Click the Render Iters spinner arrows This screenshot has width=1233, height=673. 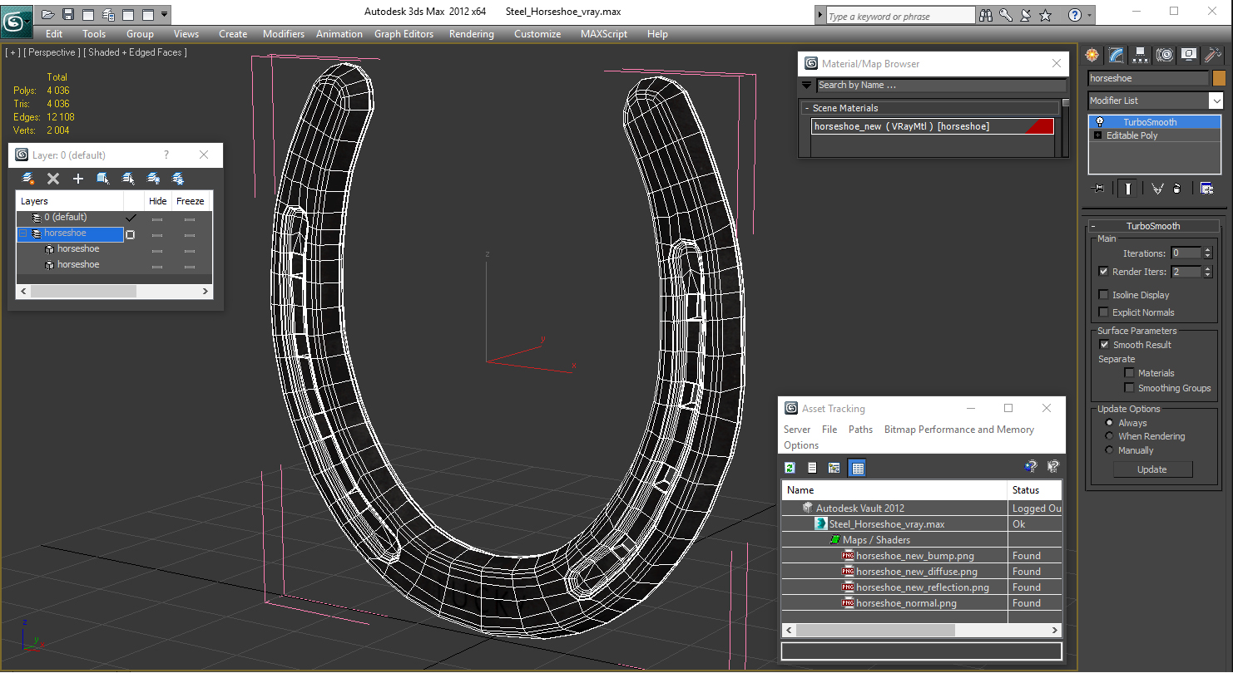[1207, 272]
